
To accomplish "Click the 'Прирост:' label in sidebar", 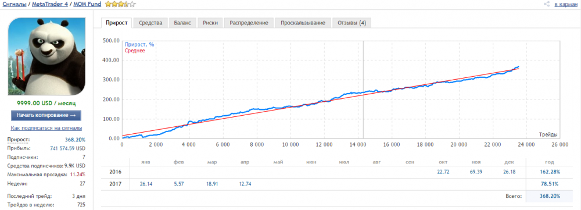I will (x=18, y=140).
